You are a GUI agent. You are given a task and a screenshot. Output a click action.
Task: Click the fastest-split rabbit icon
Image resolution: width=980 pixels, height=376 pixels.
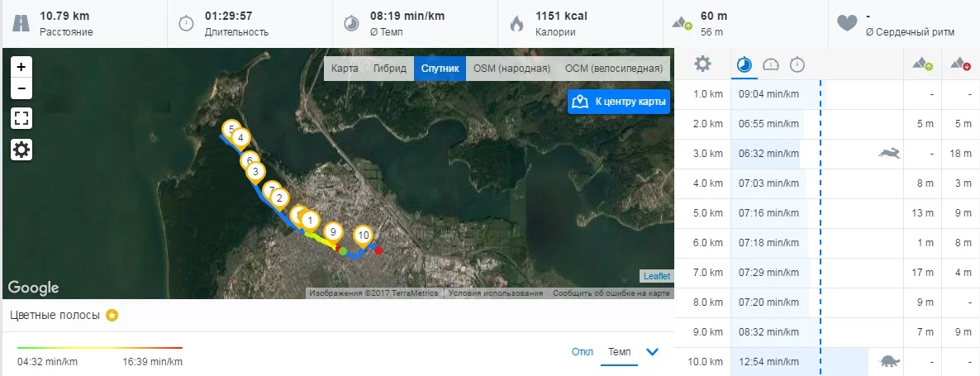(x=889, y=152)
